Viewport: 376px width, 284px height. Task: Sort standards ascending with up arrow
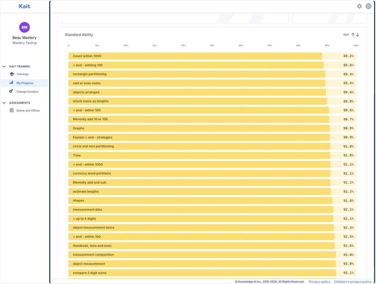click(353, 35)
